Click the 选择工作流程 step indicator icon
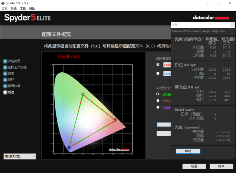Viewport: 236px width, 173px height. pos(5,67)
